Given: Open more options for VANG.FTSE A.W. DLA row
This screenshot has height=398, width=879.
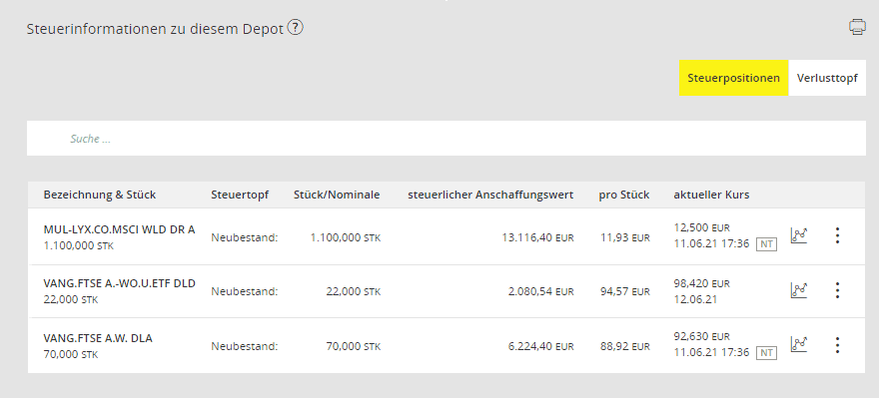Looking at the screenshot, I should (837, 345).
